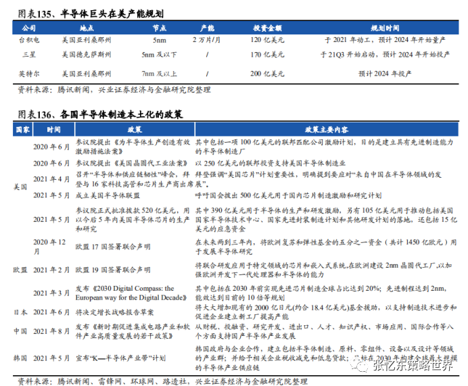Click '美国德克萨斯州' location cell

click(x=87, y=55)
